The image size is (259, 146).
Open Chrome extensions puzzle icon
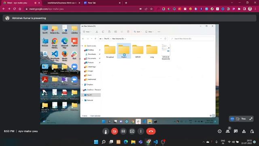[239, 9]
